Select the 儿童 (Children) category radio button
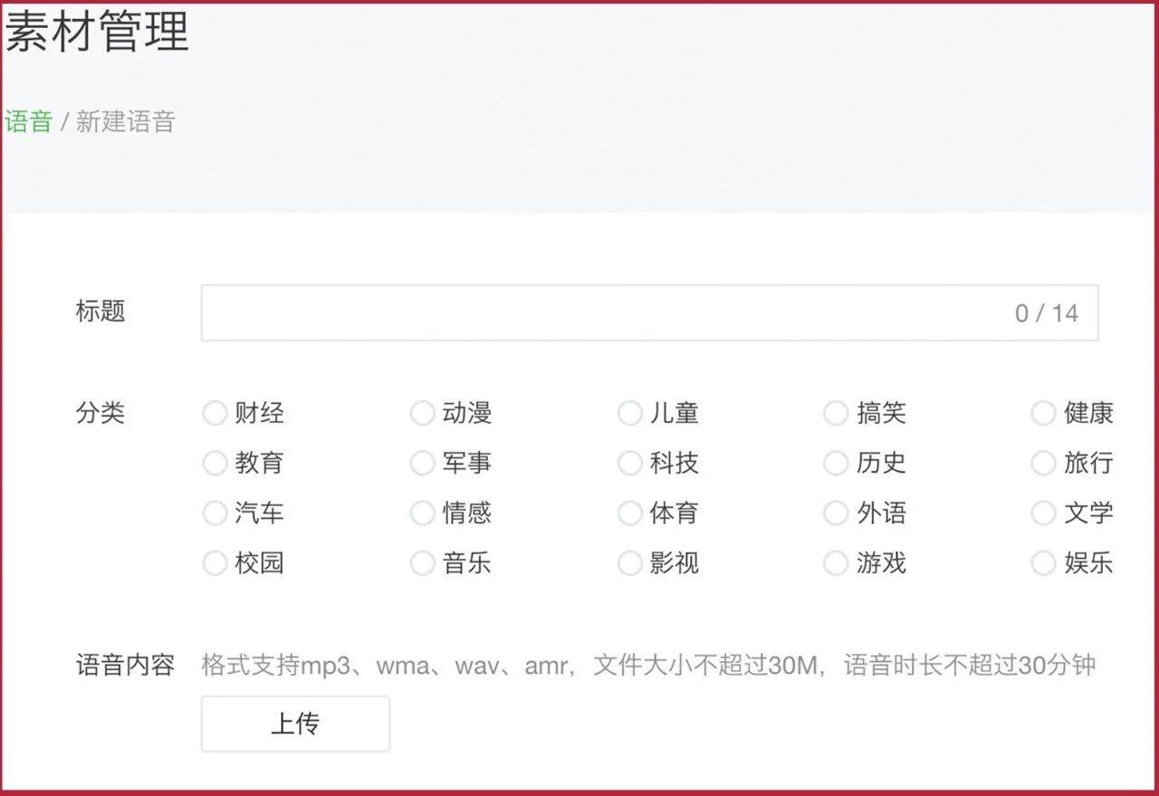 coord(629,413)
